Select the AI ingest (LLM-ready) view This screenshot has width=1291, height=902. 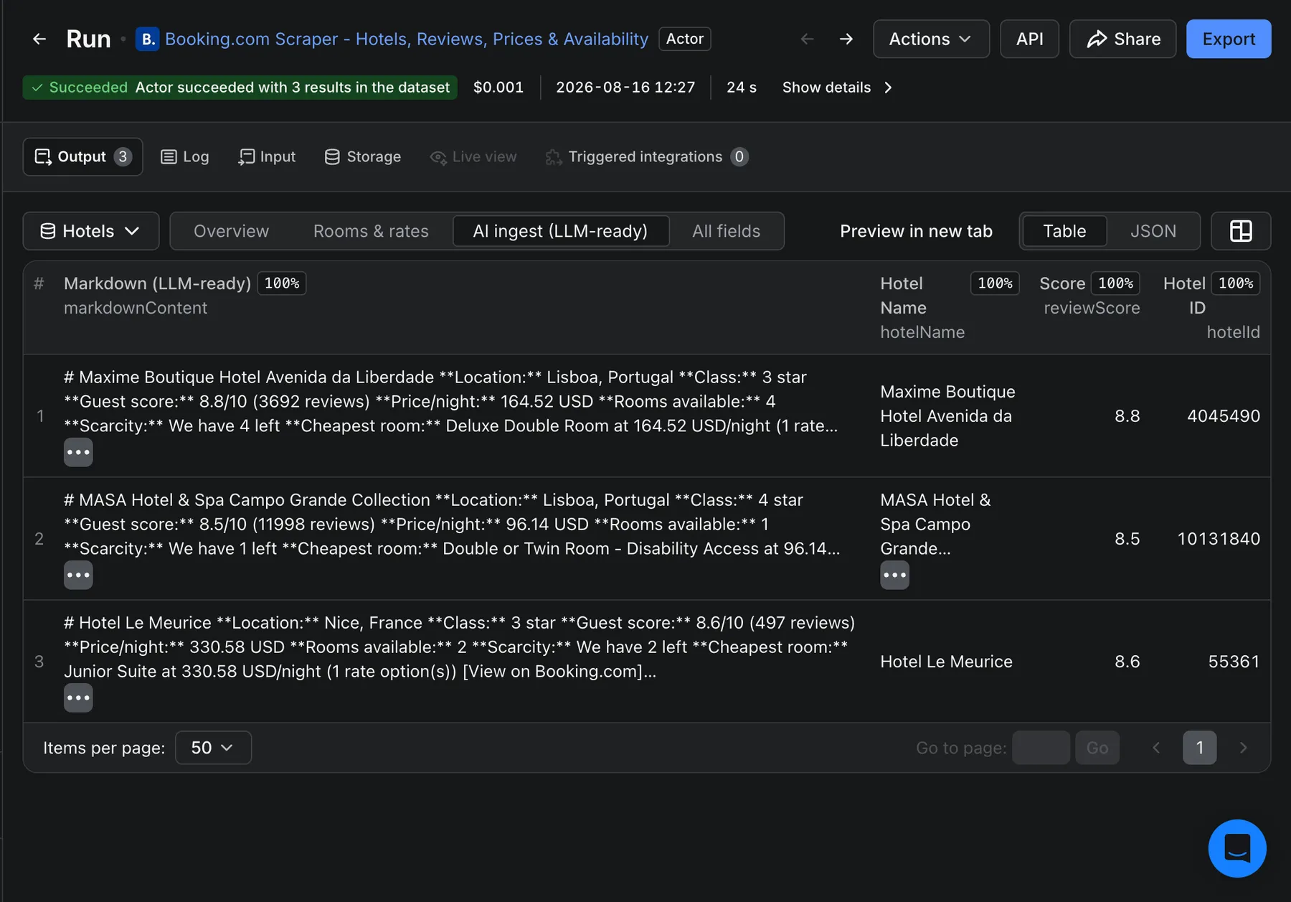click(x=561, y=231)
